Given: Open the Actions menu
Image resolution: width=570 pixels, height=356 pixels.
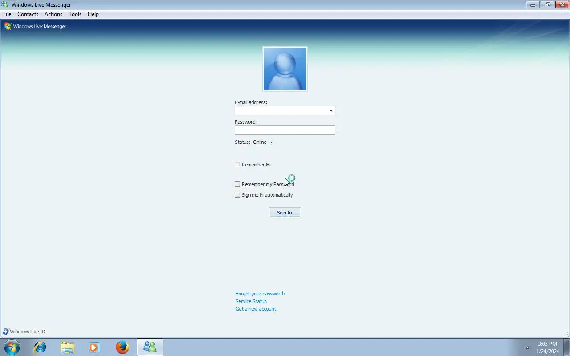Looking at the screenshot, I should [53, 14].
